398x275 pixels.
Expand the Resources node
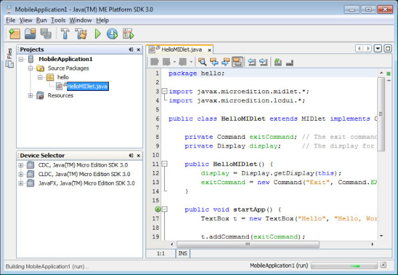30,95
